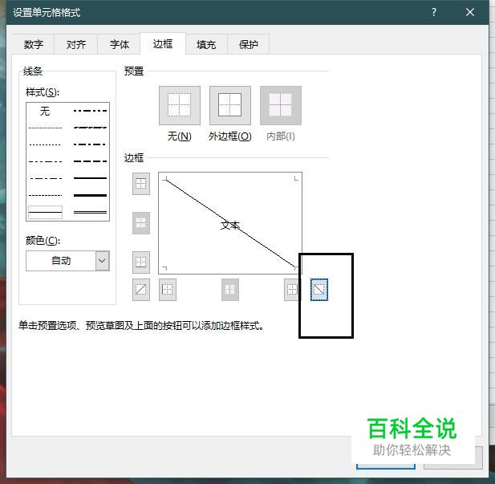Select the medium dashed line style
Viewport: 495px width, 484px height.
pyautogui.click(x=91, y=161)
